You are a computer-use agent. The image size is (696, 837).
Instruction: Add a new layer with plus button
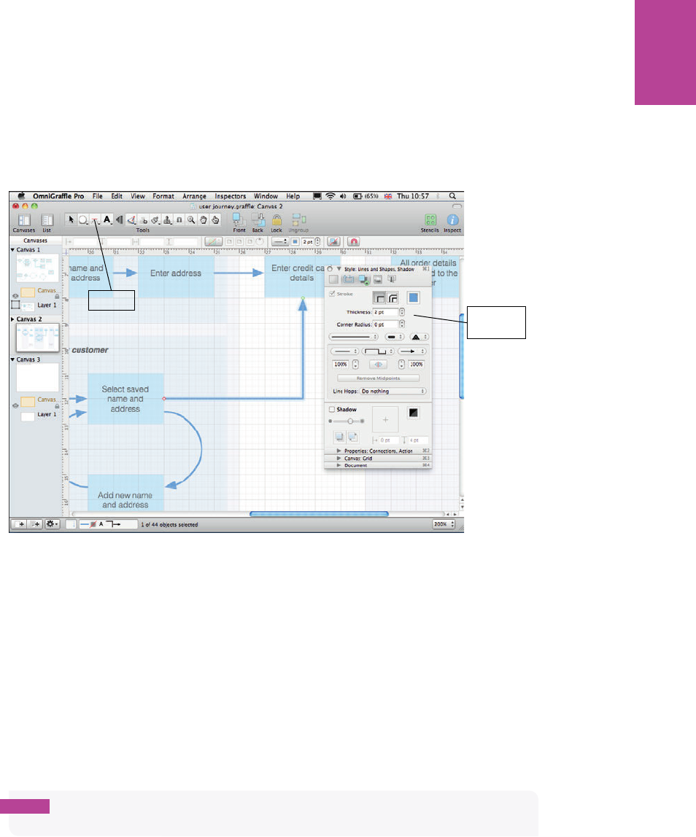[35, 524]
